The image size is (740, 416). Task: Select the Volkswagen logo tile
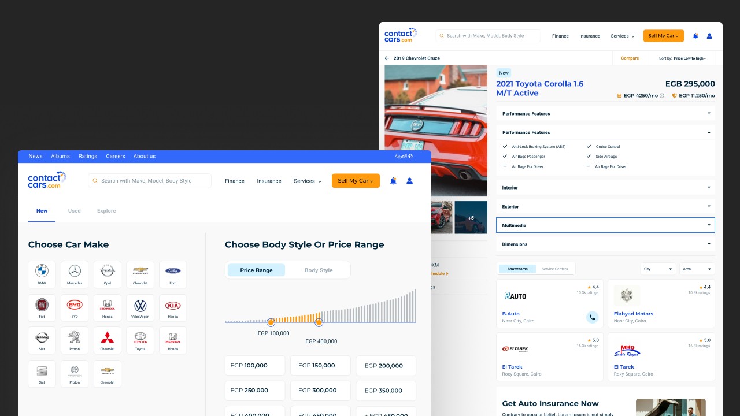[x=140, y=308]
